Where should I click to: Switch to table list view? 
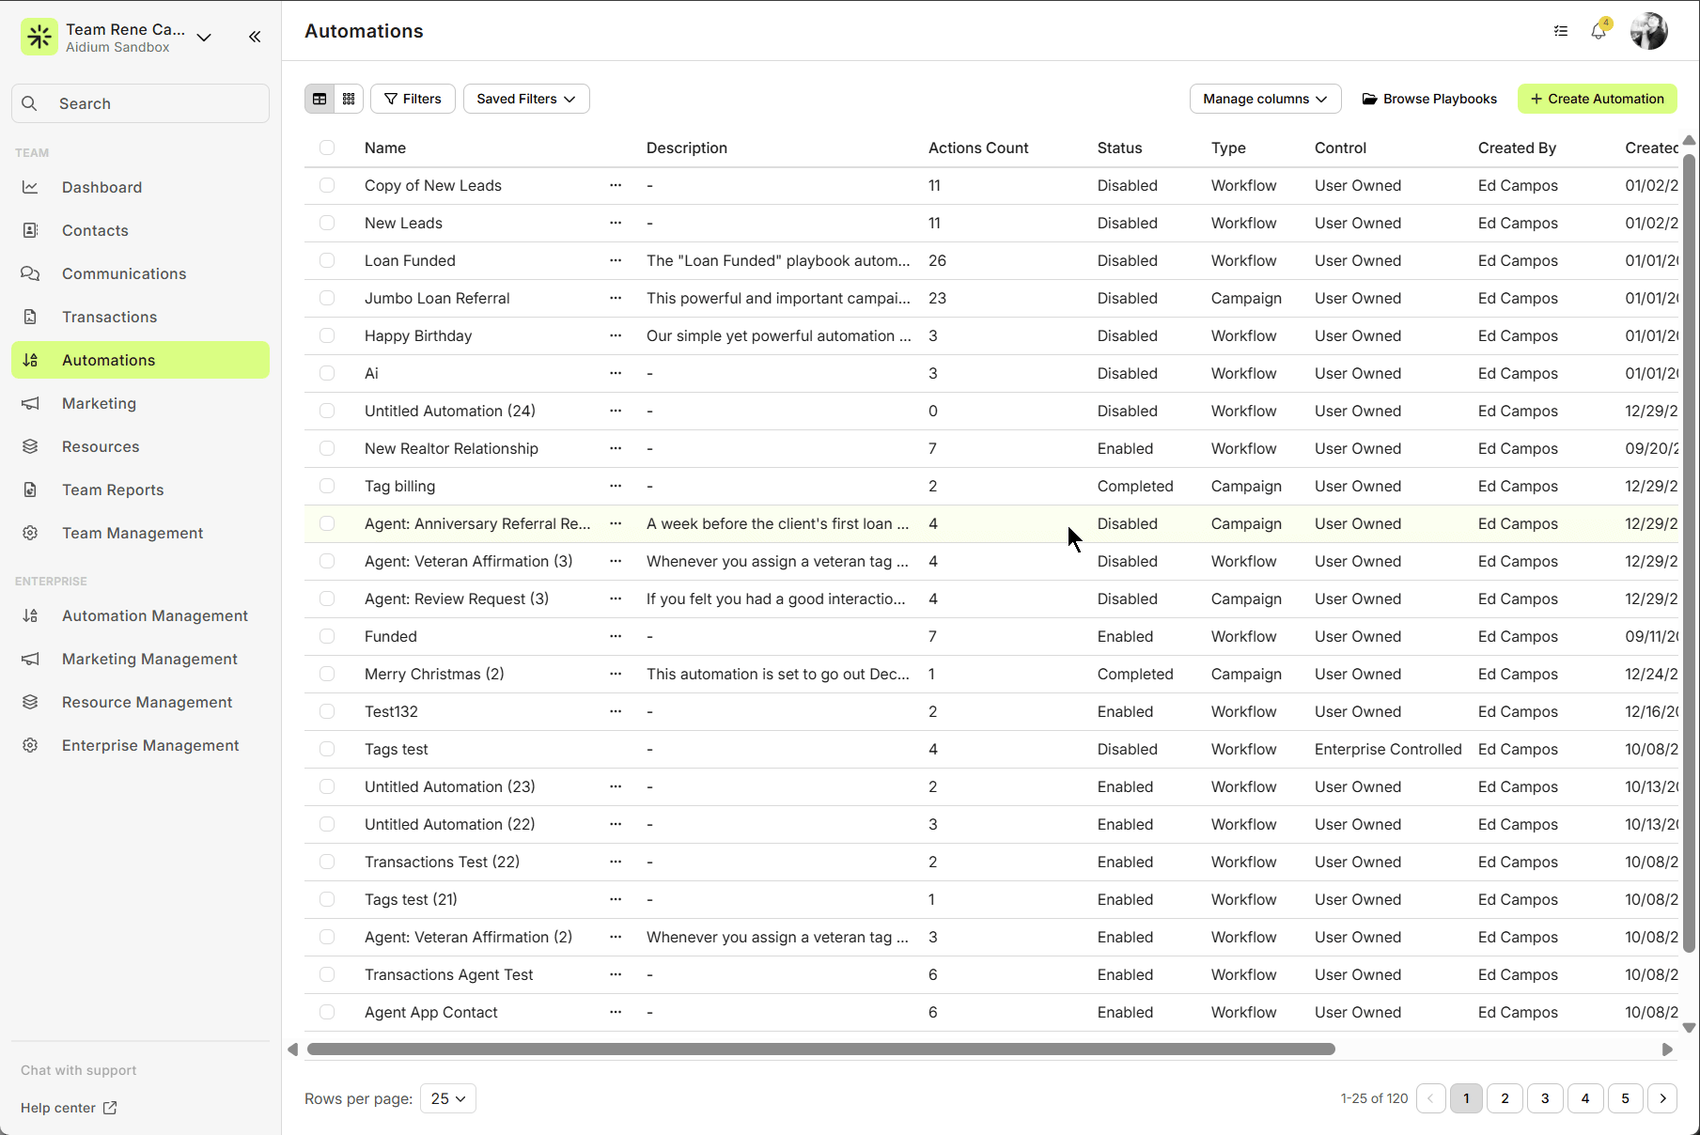tap(320, 99)
